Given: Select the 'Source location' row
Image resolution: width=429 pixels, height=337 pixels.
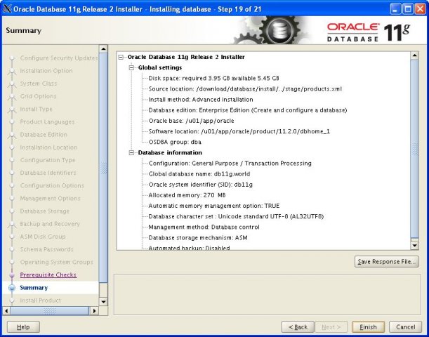Looking at the screenshot, I should [245, 89].
